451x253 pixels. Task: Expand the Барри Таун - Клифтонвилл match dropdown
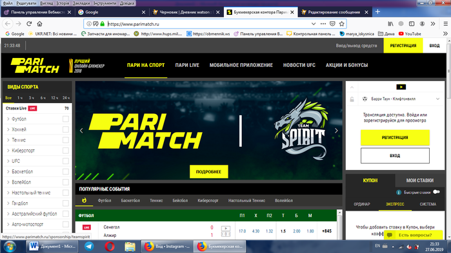click(437, 99)
